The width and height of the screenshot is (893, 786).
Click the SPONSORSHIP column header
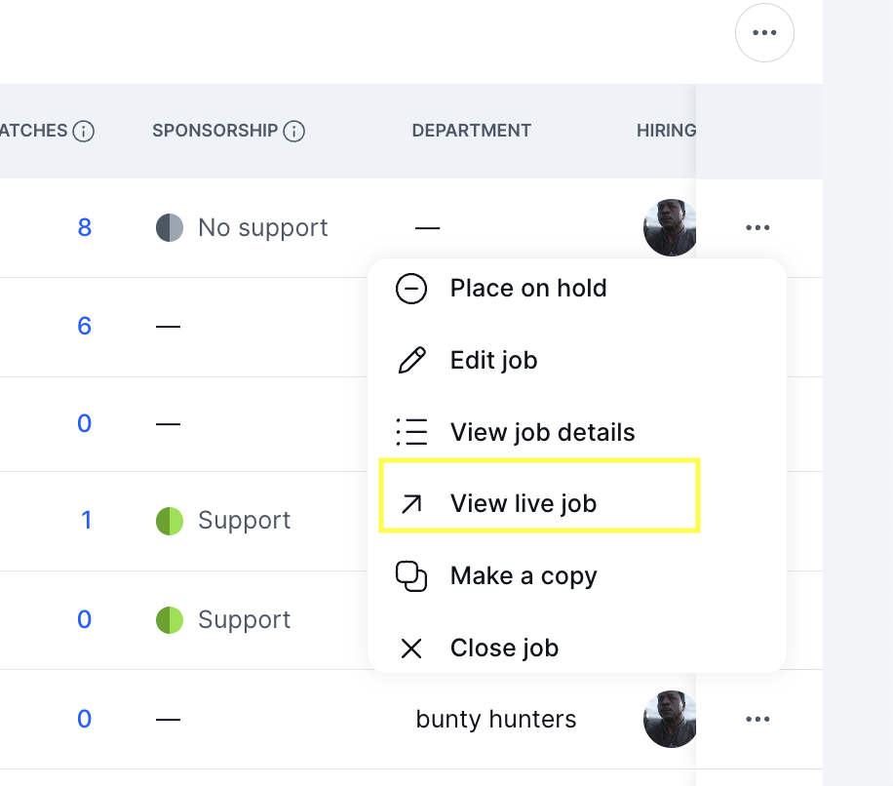214,131
